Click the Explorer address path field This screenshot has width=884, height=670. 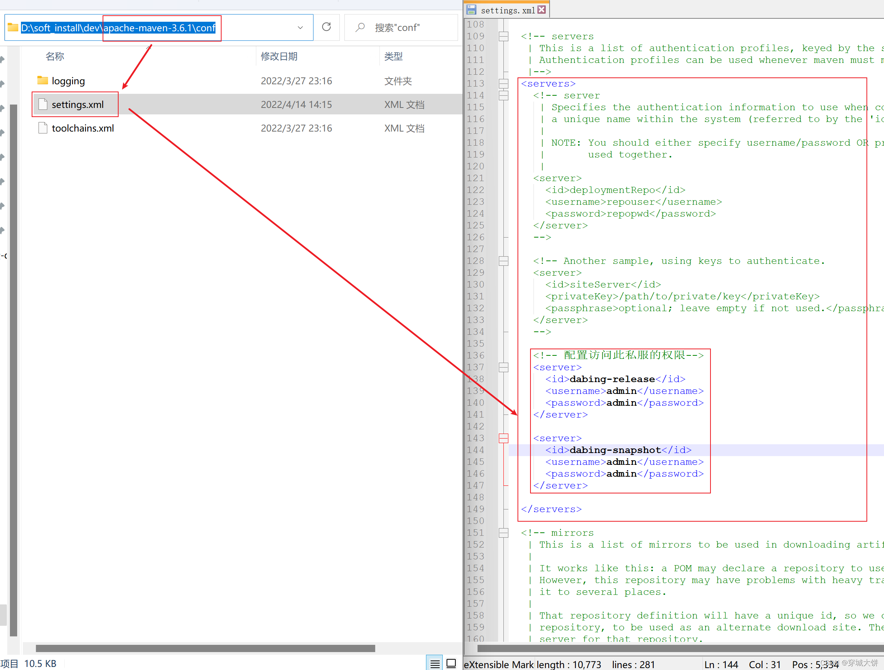[x=159, y=27]
